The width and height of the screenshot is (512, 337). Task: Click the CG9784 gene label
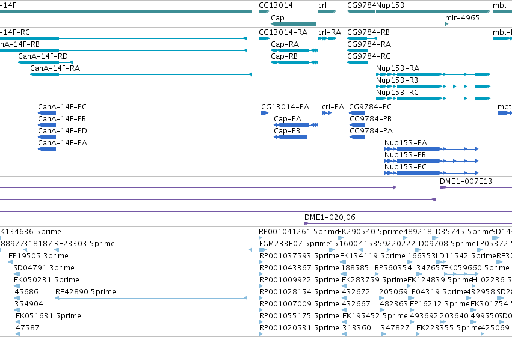[x=362, y=5]
